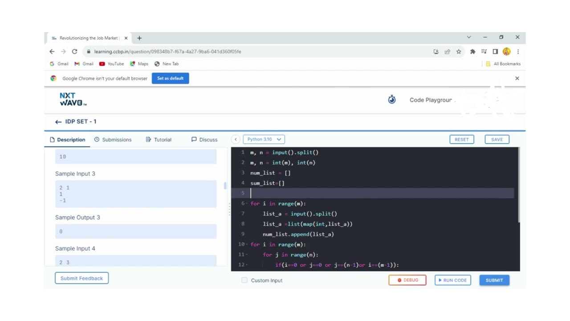Open the media control icon
The width and height of the screenshot is (570, 321).
click(x=484, y=52)
